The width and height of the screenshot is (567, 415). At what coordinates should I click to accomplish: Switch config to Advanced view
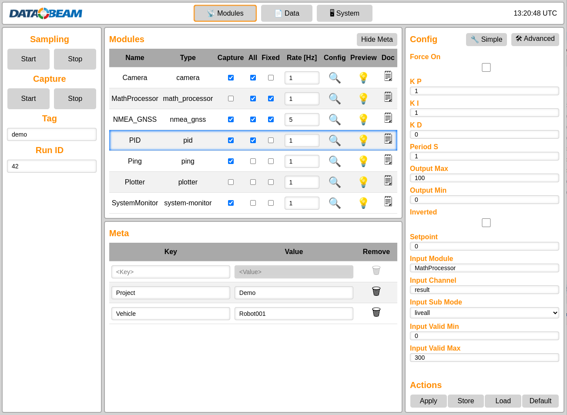(535, 39)
